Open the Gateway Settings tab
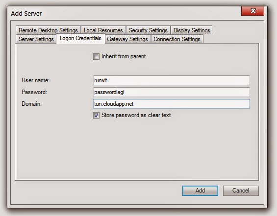277x216 pixels. tap(127, 39)
